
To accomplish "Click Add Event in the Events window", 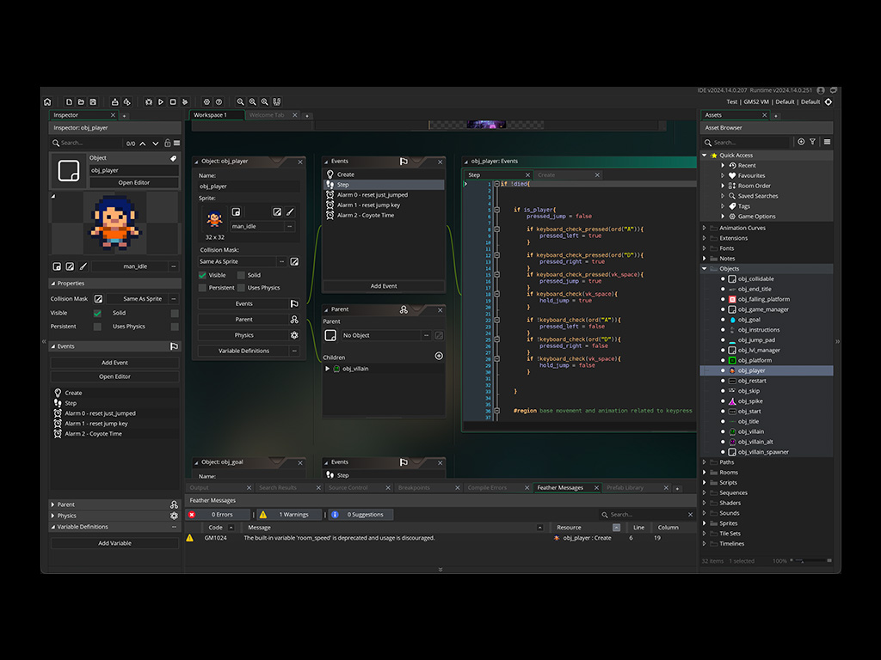I will pyautogui.click(x=384, y=285).
